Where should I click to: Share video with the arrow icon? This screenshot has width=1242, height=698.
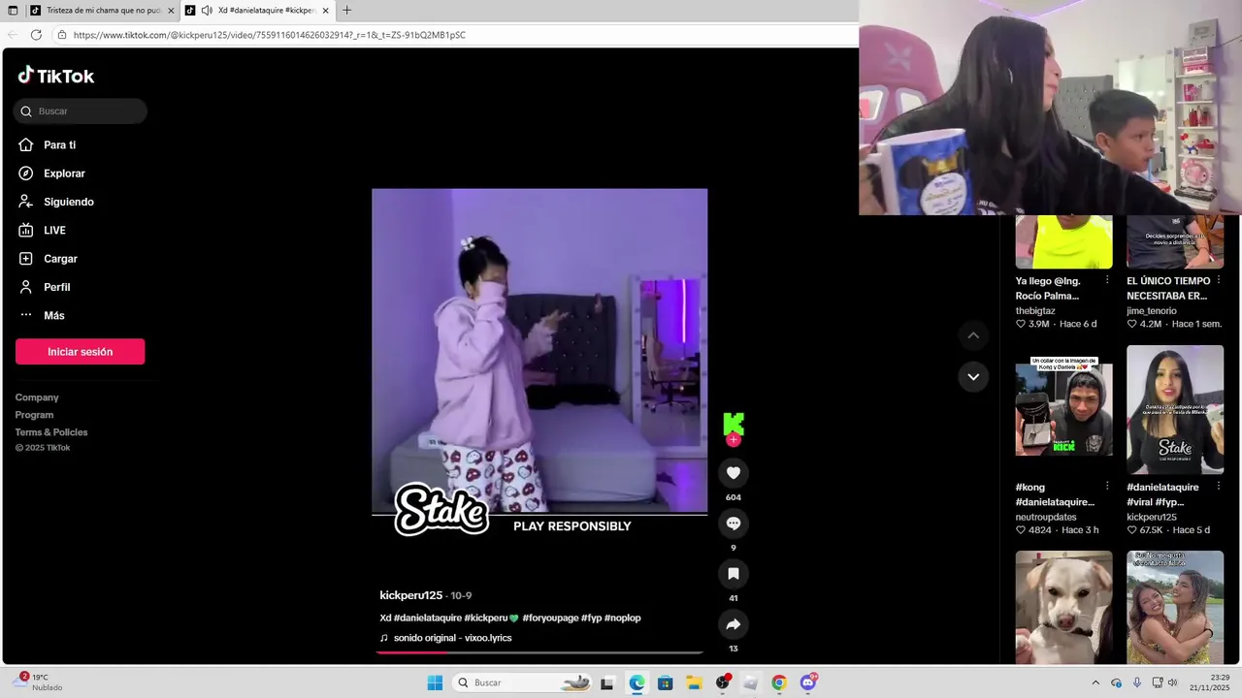pyautogui.click(x=734, y=624)
